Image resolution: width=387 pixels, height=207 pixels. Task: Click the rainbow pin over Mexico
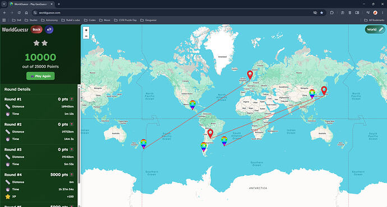[x=192, y=105]
